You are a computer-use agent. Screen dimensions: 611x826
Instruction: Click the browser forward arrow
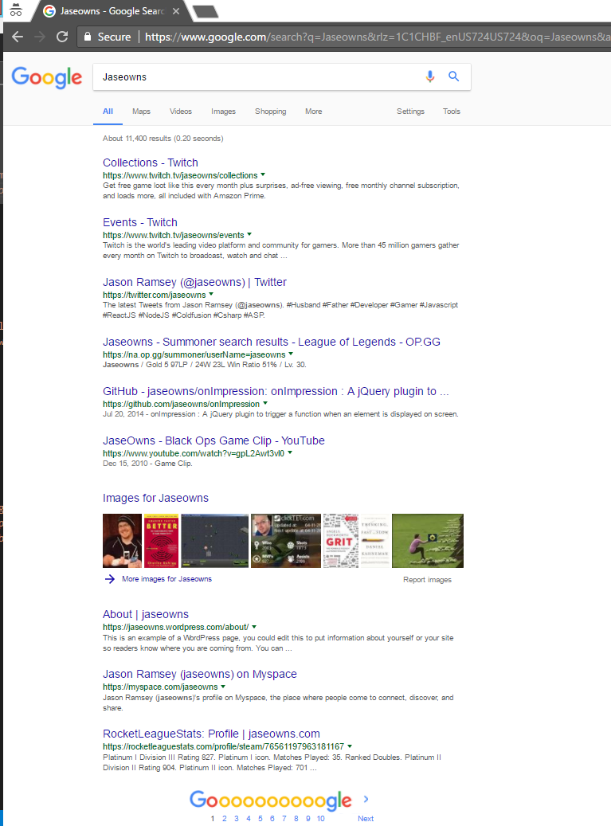40,37
